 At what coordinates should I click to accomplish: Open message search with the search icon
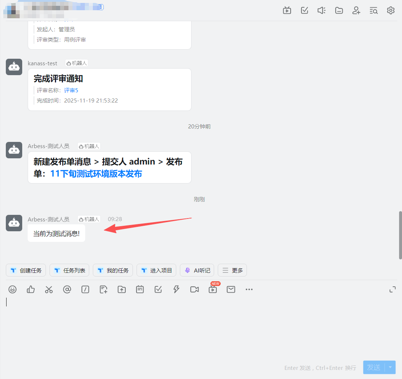(374, 10)
